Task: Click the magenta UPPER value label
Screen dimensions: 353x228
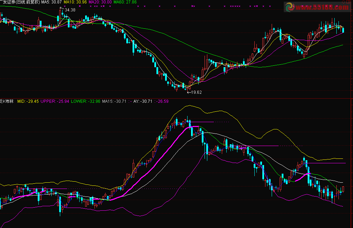Action: (x=55, y=101)
